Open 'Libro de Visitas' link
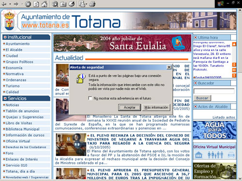Viewport: 242px width, 181px height. point(19,123)
